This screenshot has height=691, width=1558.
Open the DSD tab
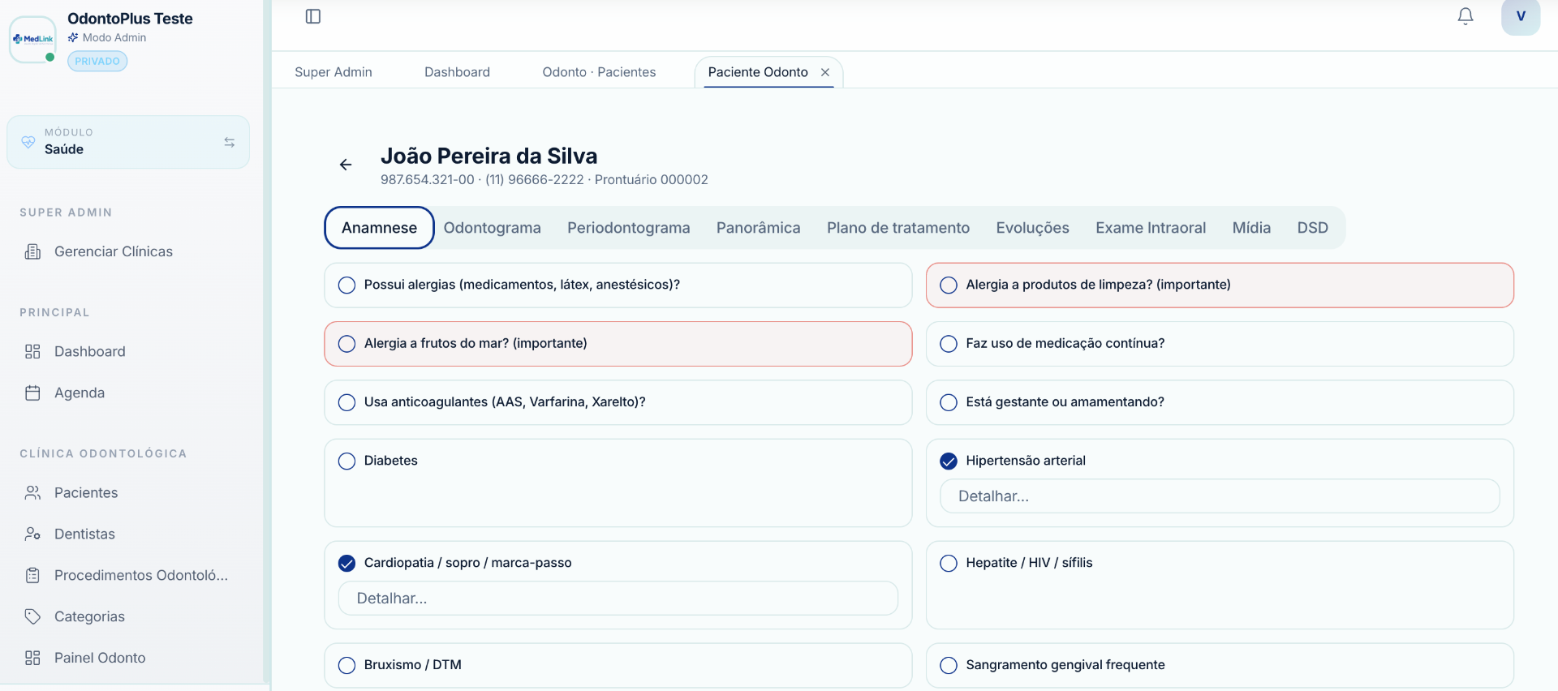coord(1312,228)
